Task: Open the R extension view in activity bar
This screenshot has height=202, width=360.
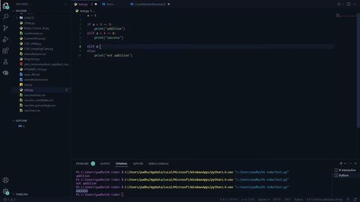Action: (x=6, y=73)
